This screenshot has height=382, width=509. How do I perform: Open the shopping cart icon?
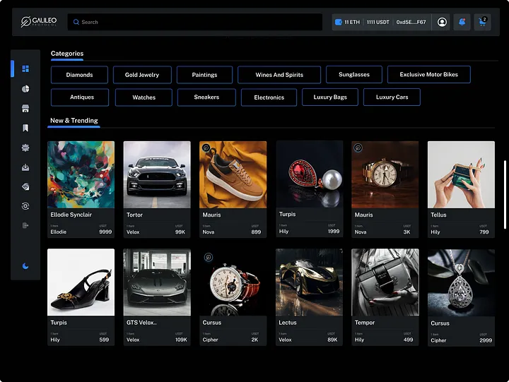coord(482,22)
